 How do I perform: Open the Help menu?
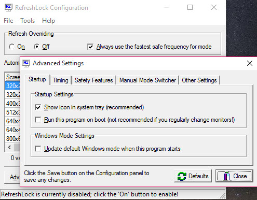click(x=48, y=21)
